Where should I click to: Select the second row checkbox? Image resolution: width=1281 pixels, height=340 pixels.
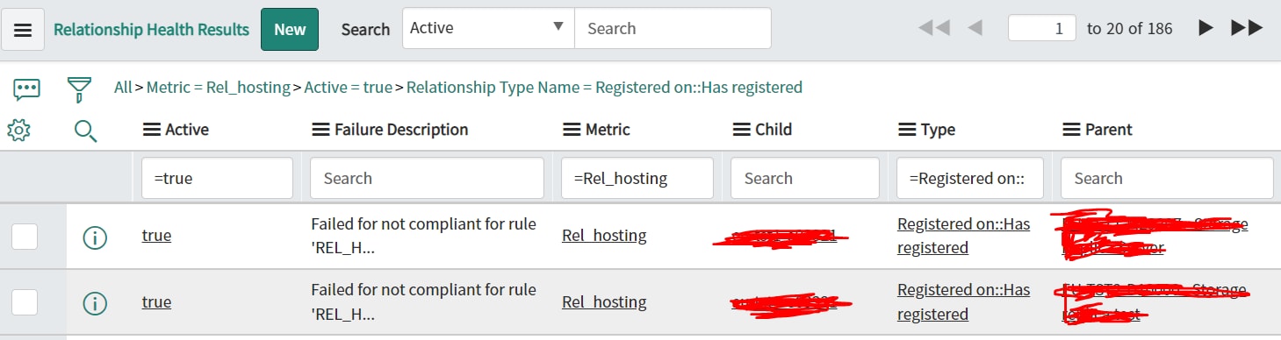25,302
